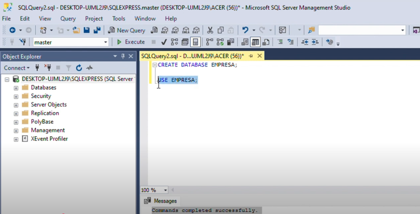Screen dimensions: 420x214
Task: Open the Activity Monitor icon
Action: click(x=282, y=30)
